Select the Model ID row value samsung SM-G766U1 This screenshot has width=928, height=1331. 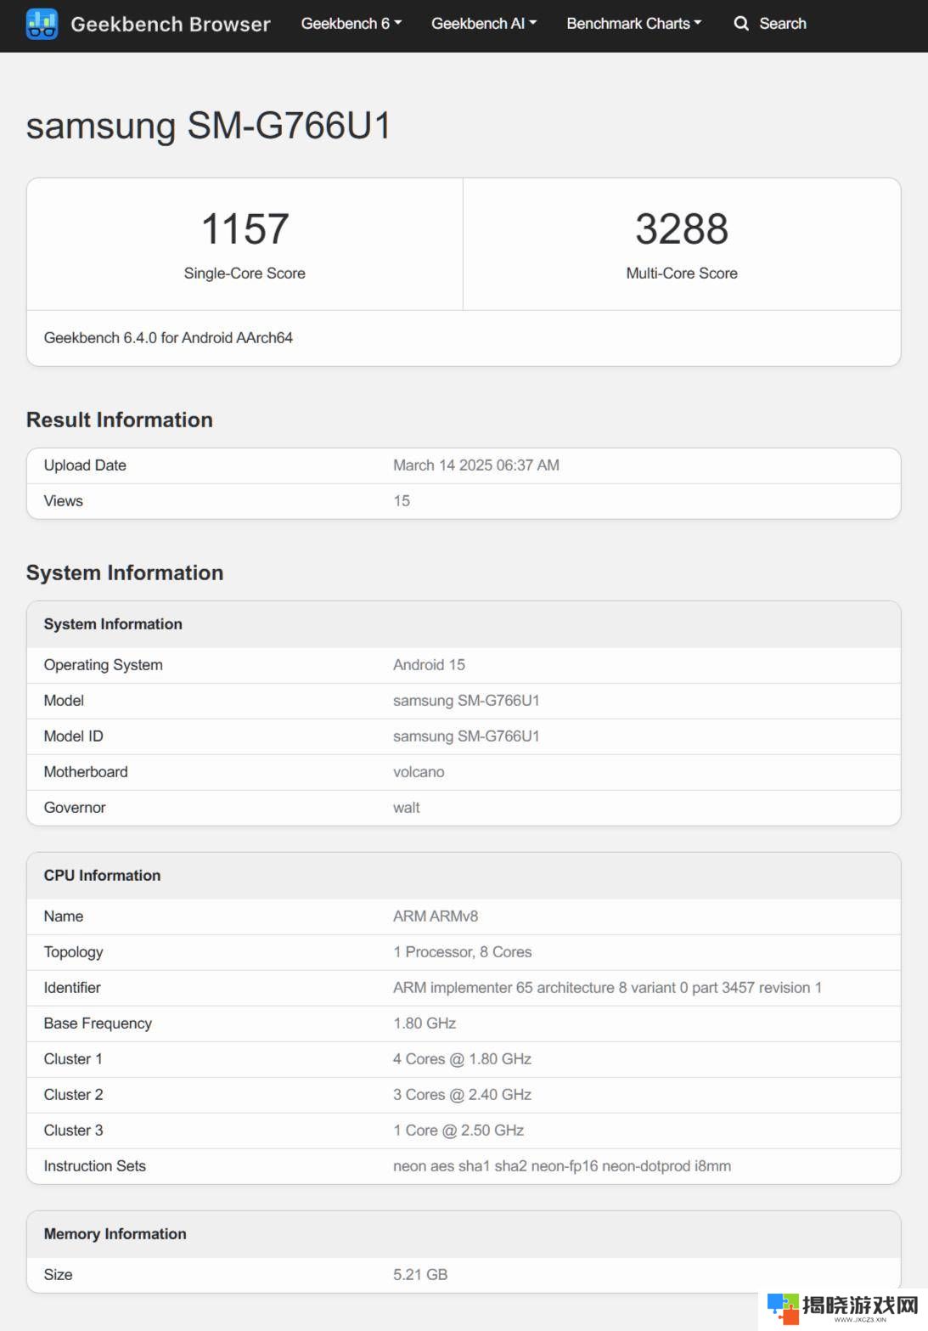pos(466,736)
